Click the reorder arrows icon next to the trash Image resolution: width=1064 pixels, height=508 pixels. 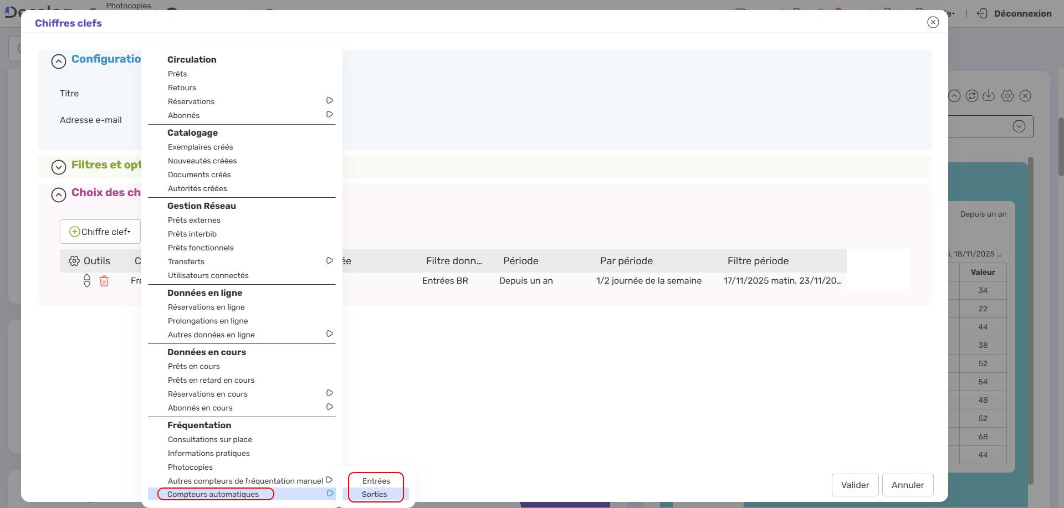tap(87, 281)
